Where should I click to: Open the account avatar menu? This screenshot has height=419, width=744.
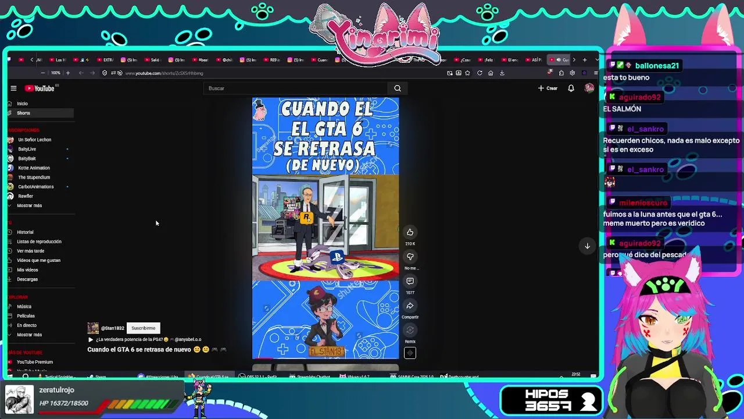click(589, 88)
